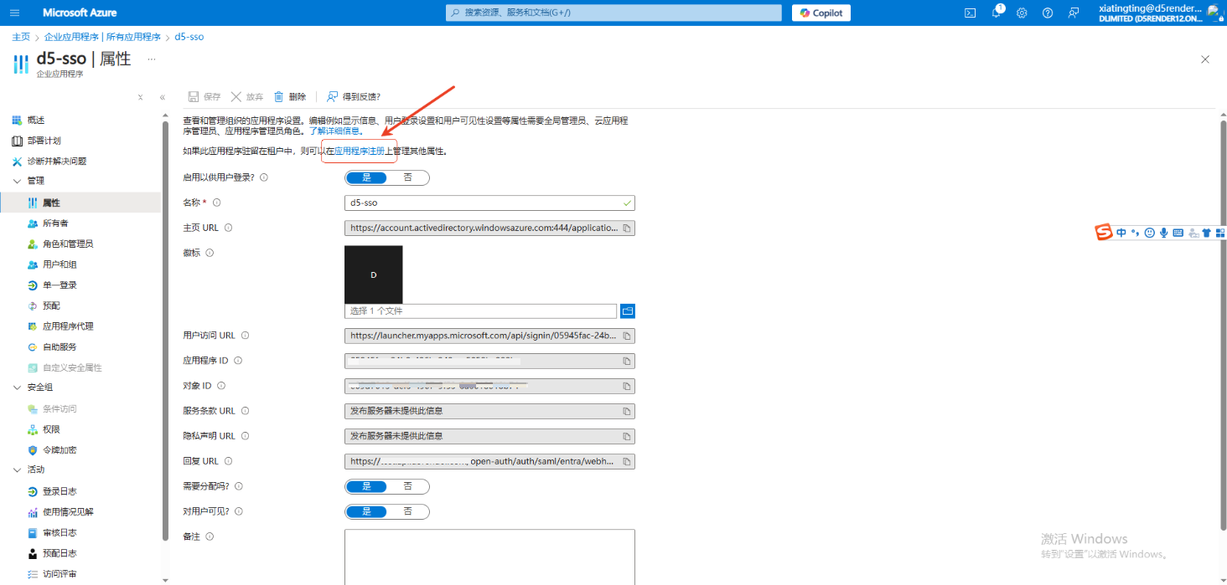This screenshot has height=585, width=1227.
Task: Show info tooltip for 应用程序 ID
Action: click(238, 361)
